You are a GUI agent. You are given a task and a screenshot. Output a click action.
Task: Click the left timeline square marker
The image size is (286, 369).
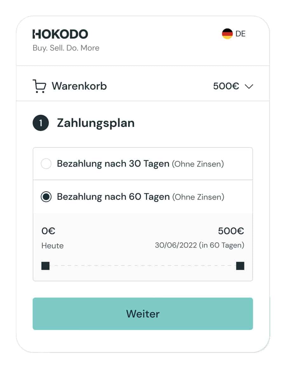coord(45,266)
